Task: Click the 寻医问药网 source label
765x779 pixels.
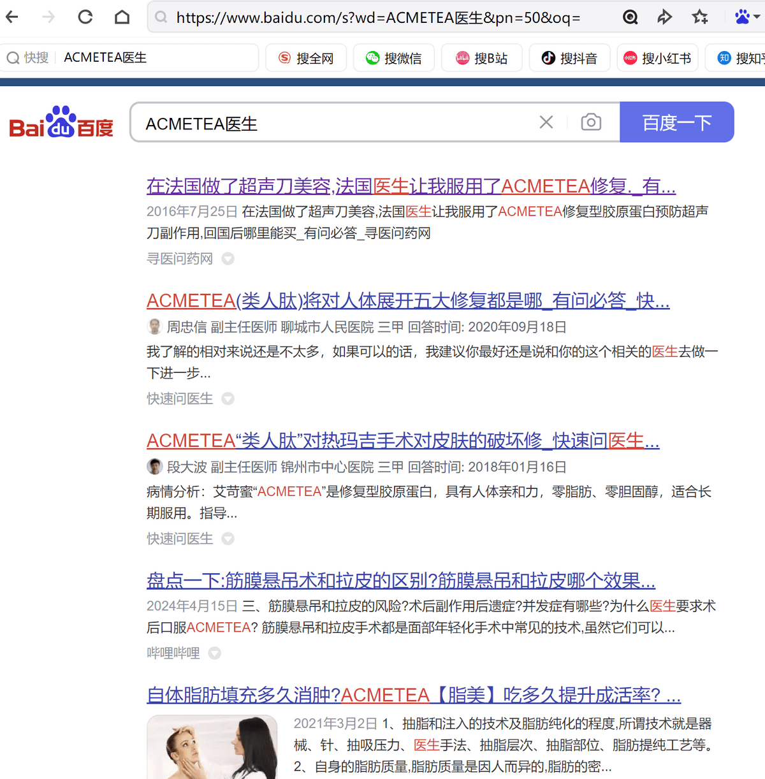Action: point(180,259)
